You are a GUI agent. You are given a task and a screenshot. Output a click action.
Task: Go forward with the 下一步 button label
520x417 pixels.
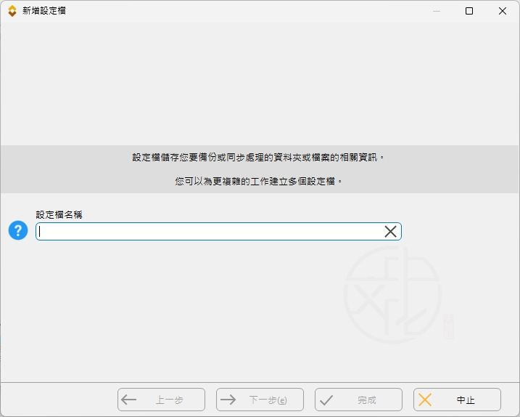[267, 400]
